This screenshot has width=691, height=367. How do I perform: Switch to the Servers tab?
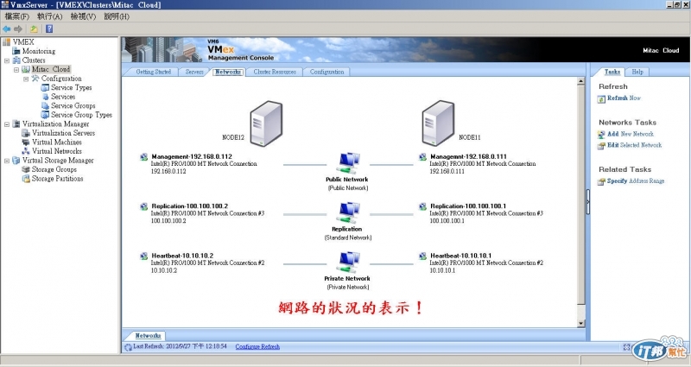click(194, 72)
